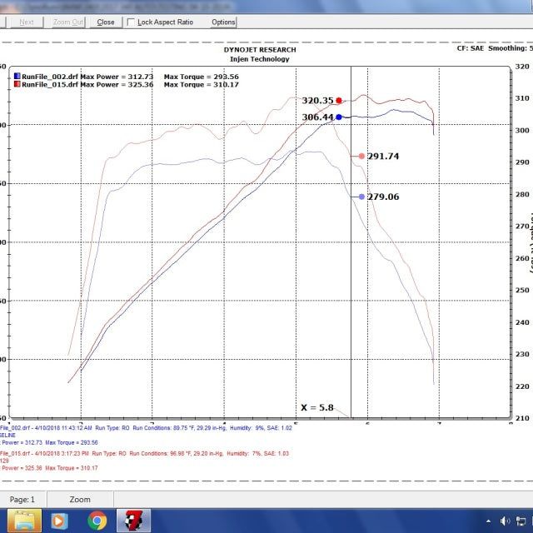Select the red 320.35 data point marker
The image size is (533, 533).
(339, 100)
